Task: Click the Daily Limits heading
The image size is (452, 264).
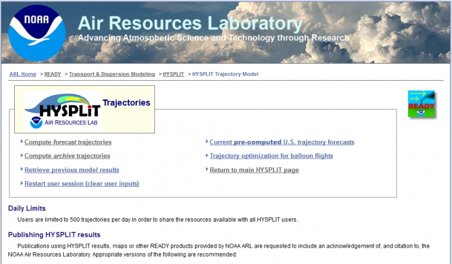Action: pos(27,208)
